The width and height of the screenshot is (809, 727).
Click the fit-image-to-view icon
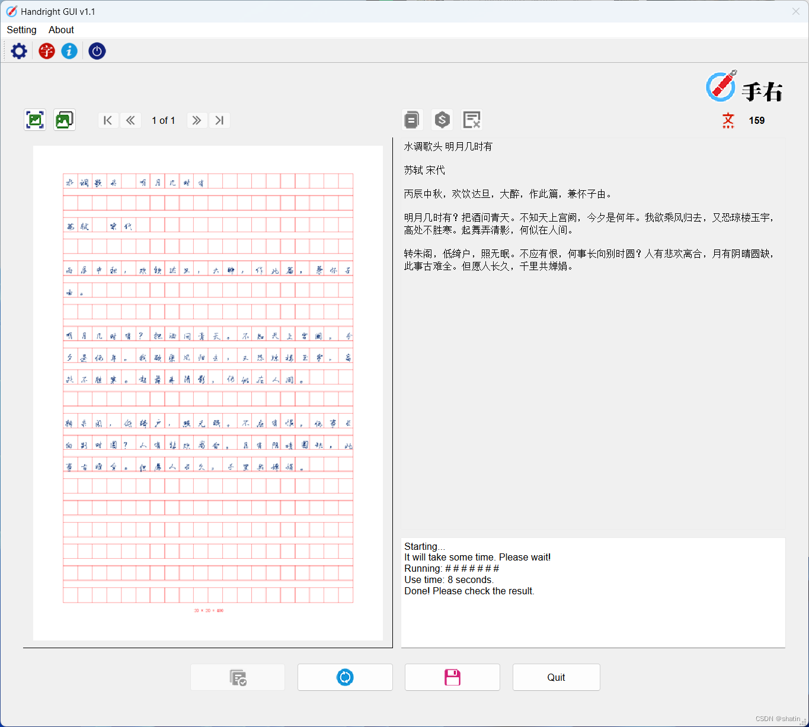(x=35, y=120)
